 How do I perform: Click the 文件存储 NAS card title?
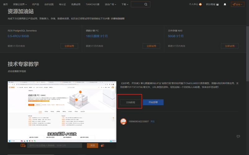[x=175, y=31]
